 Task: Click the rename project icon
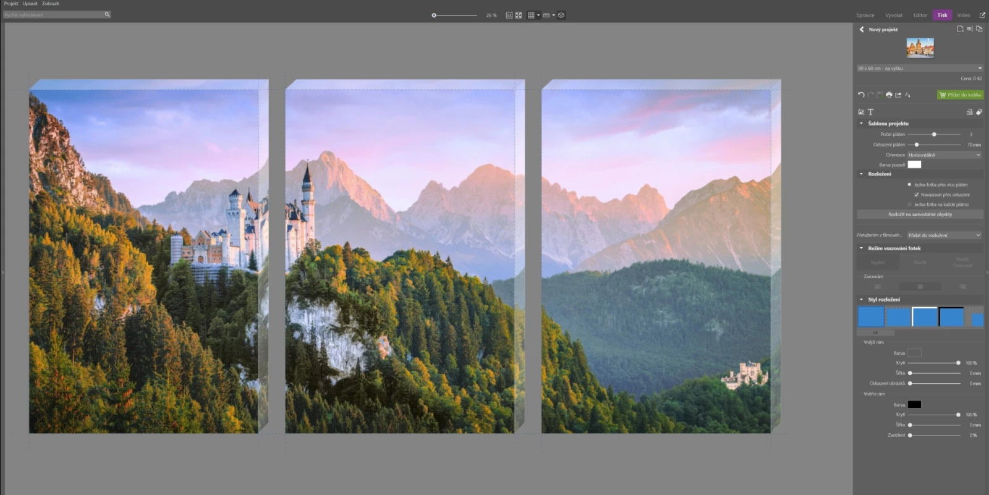click(x=969, y=29)
